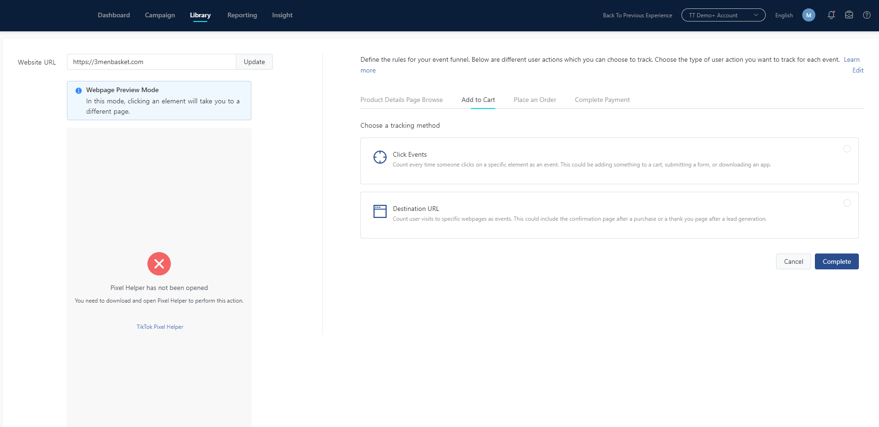This screenshot has height=427, width=879.
Task: Open the Library menu
Action: coord(200,15)
